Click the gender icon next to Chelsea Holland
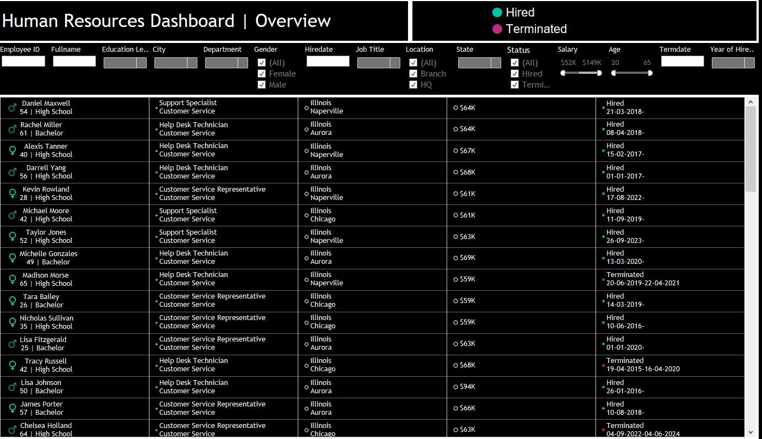 12,430
